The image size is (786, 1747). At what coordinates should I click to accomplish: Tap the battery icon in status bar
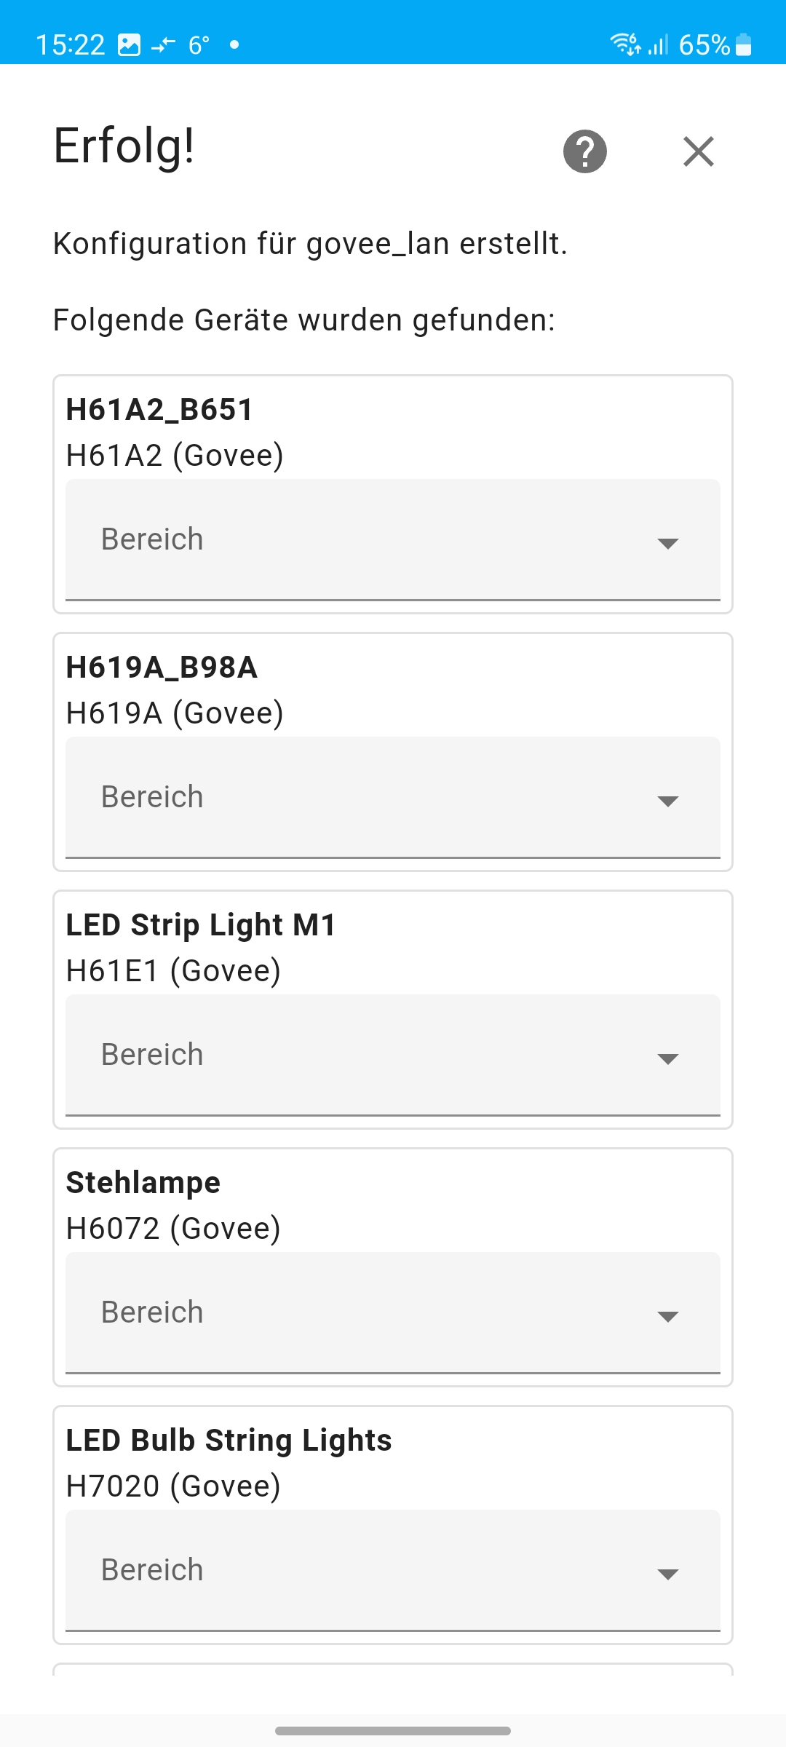[743, 45]
